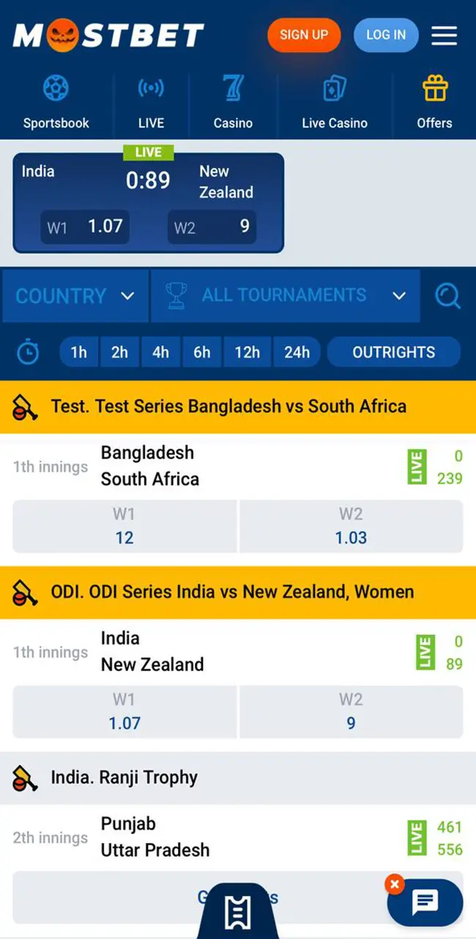Click the stopwatch time-filter icon
The height and width of the screenshot is (939, 476).
pyautogui.click(x=28, y=352)
